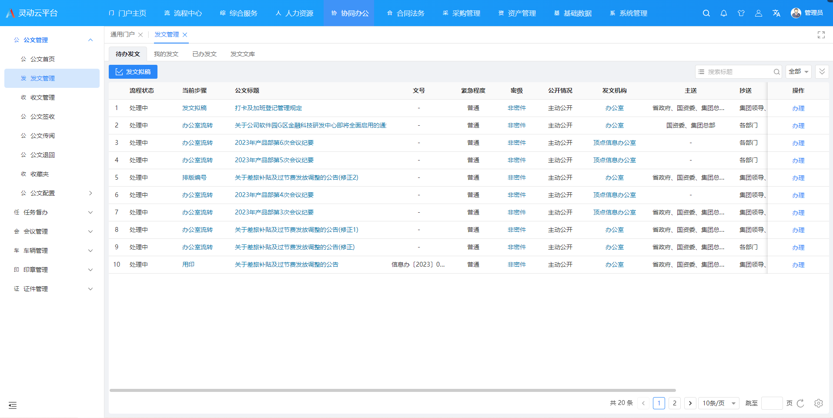Viewport: 833px width, 418px height.
Task: Open the notification bell icon
Action: pos(724,13)
